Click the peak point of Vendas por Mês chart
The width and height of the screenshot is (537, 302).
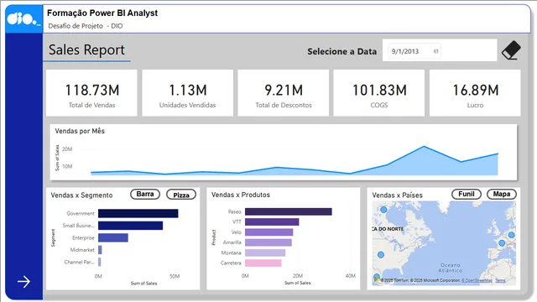424,147
